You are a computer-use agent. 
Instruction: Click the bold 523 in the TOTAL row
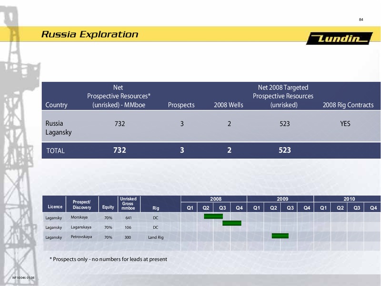[x=284, y=150]
